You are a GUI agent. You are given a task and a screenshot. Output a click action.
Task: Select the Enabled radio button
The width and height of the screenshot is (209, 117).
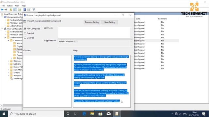tap(25, 33)
